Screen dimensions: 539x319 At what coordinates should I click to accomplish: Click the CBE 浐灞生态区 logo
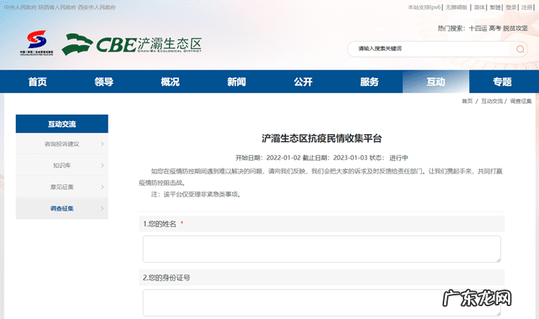132,44
